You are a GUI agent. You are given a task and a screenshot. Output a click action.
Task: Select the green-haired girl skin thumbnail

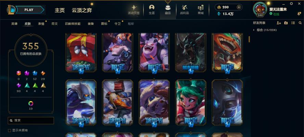[191, 102]
